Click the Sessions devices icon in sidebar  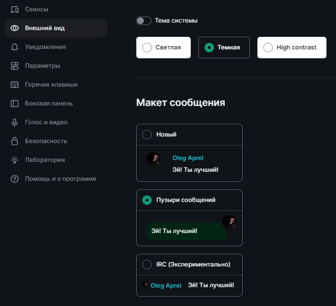15,9
